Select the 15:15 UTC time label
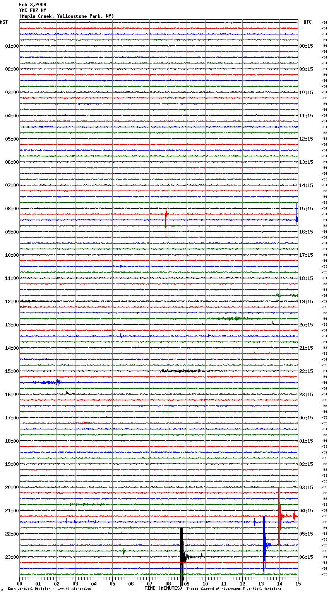329x594 pixels. [x=306, y=209]
